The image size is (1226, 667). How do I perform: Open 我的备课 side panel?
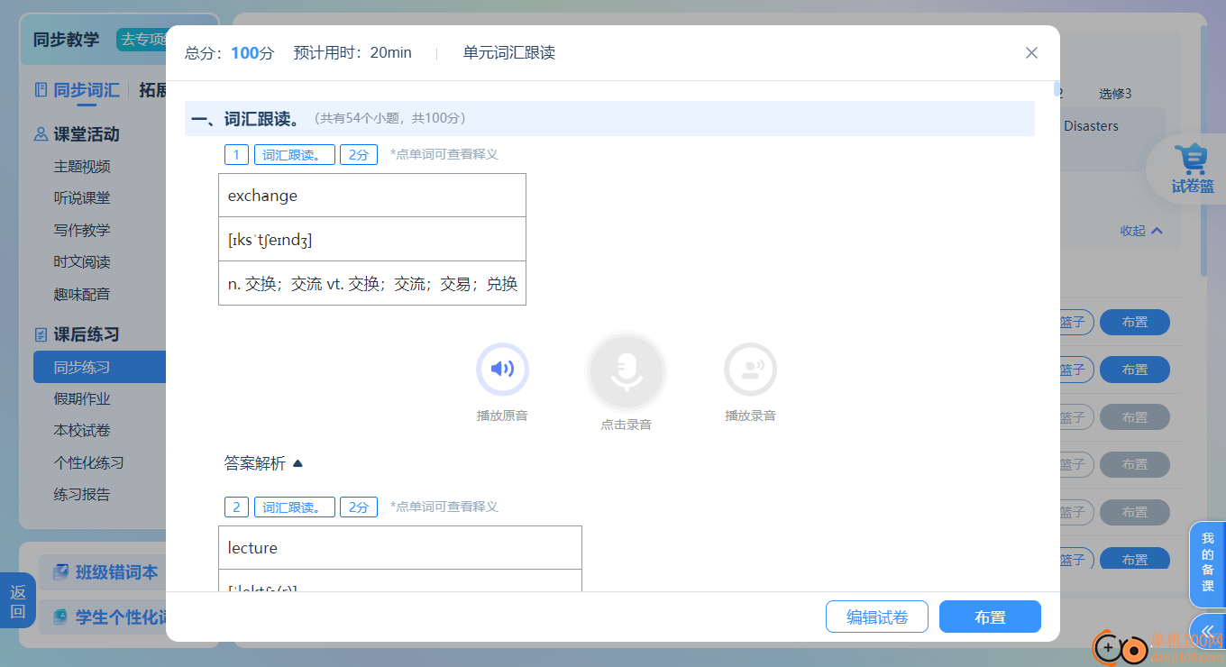click(x=1207, y=562)
